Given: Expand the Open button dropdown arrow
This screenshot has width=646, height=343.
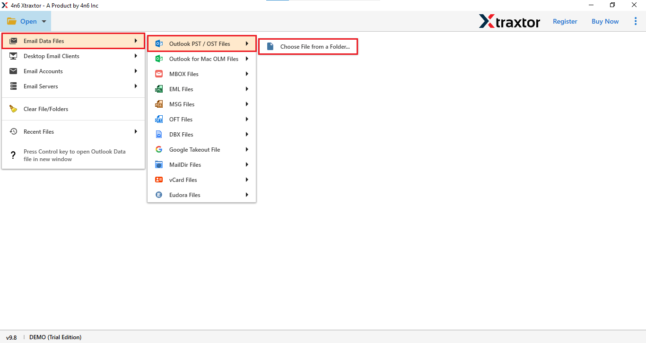Looking at the screenshot, I should pos(44,21).
